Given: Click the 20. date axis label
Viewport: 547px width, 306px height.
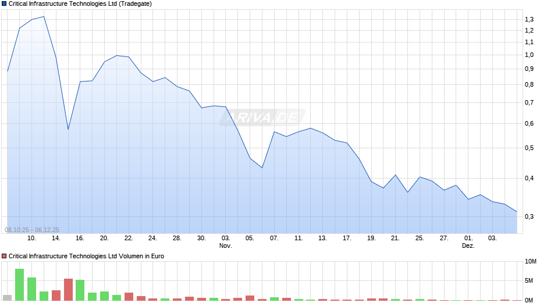Looking at the screenshot, I should (104, 239).
